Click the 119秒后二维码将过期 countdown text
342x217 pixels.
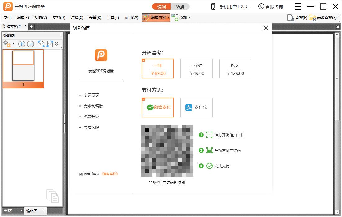167,182
